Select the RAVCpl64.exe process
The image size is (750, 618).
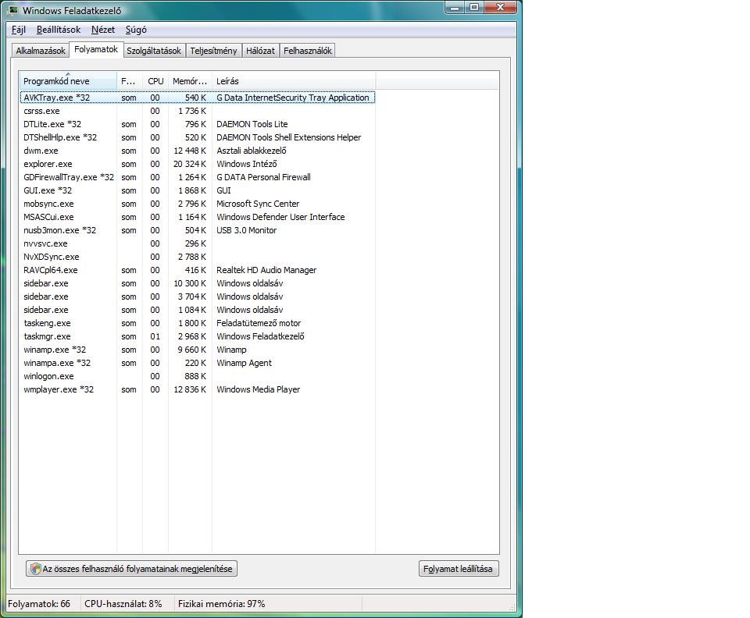pyautogui.click(x=197, y=270)
